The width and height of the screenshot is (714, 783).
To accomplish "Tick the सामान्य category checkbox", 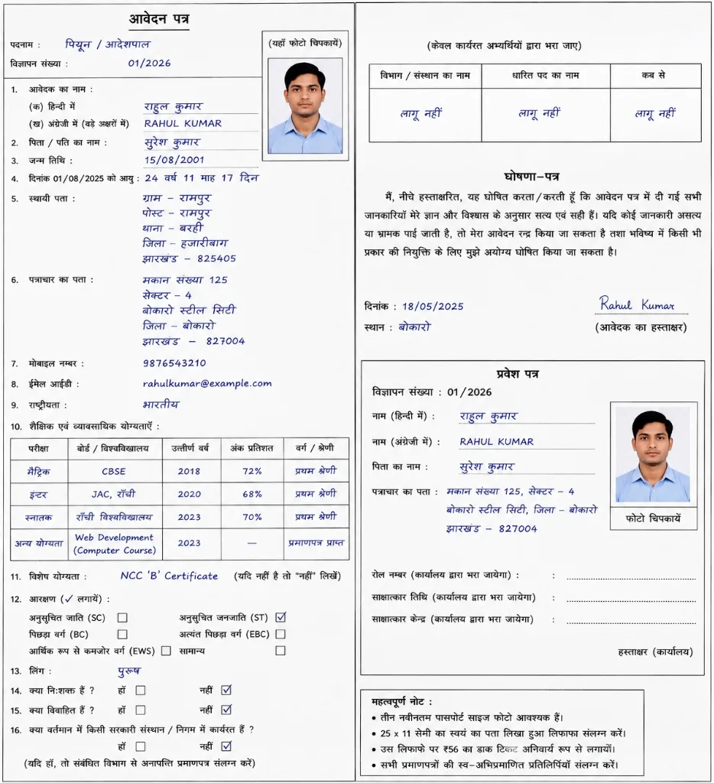I will pos(281,651).
